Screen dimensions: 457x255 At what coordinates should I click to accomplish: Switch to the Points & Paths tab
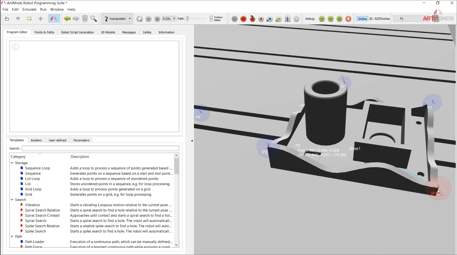(x=44, y=32)
